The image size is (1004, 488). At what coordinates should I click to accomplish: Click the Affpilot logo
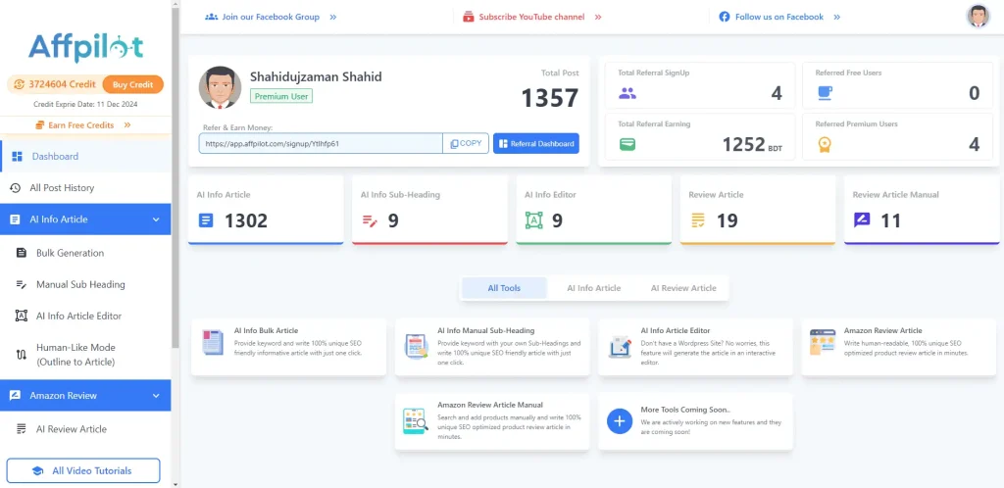86,47
